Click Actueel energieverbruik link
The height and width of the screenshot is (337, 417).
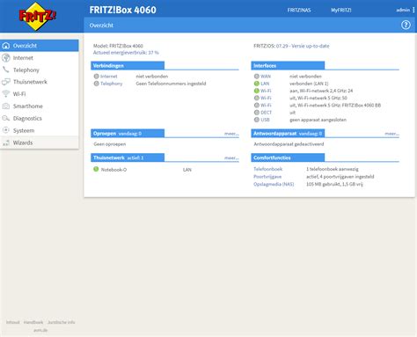126,53
